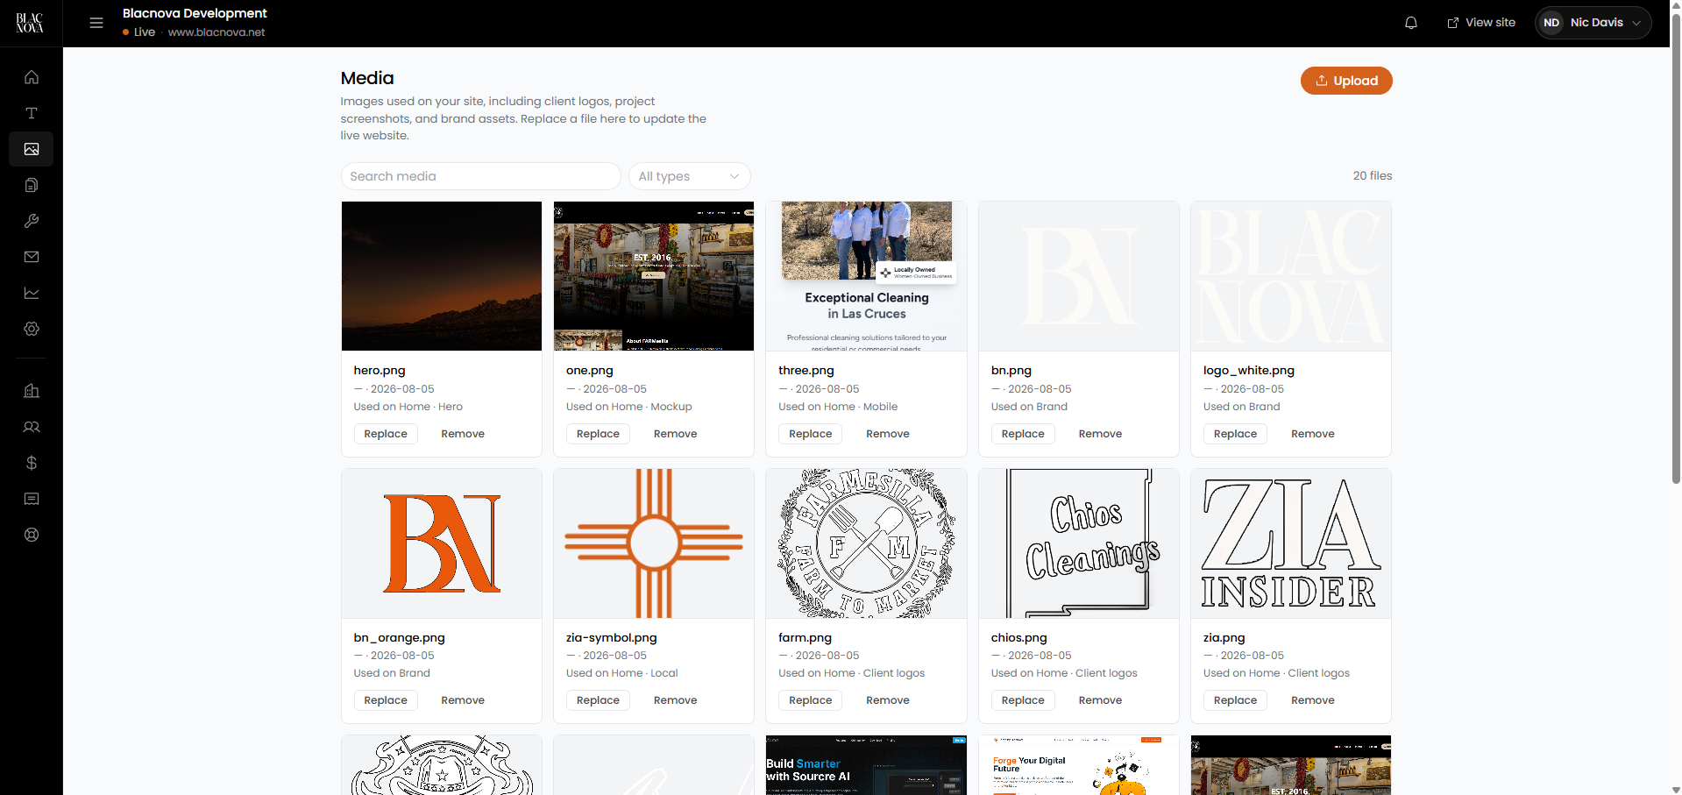Open the settings gear icon in sidebar

pyautogui.click(x=32, y=329)
